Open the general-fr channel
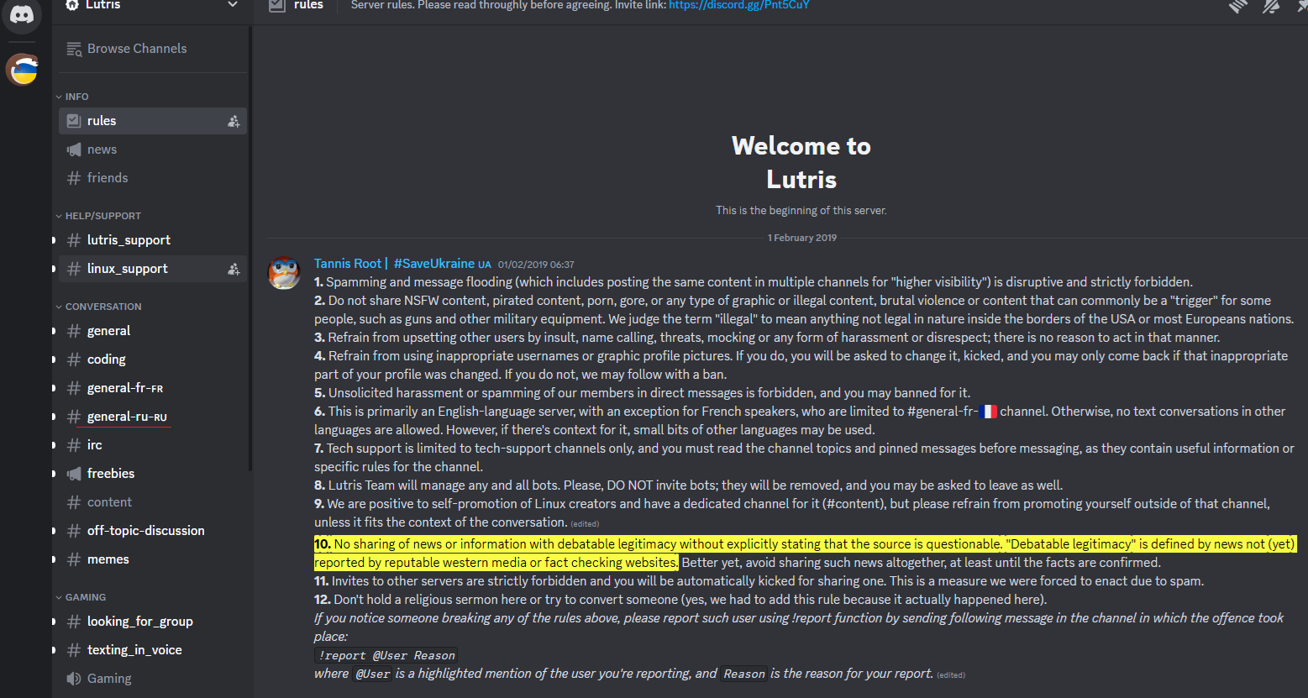This screenshot has width=1308, height=698. tap(153, 388)
